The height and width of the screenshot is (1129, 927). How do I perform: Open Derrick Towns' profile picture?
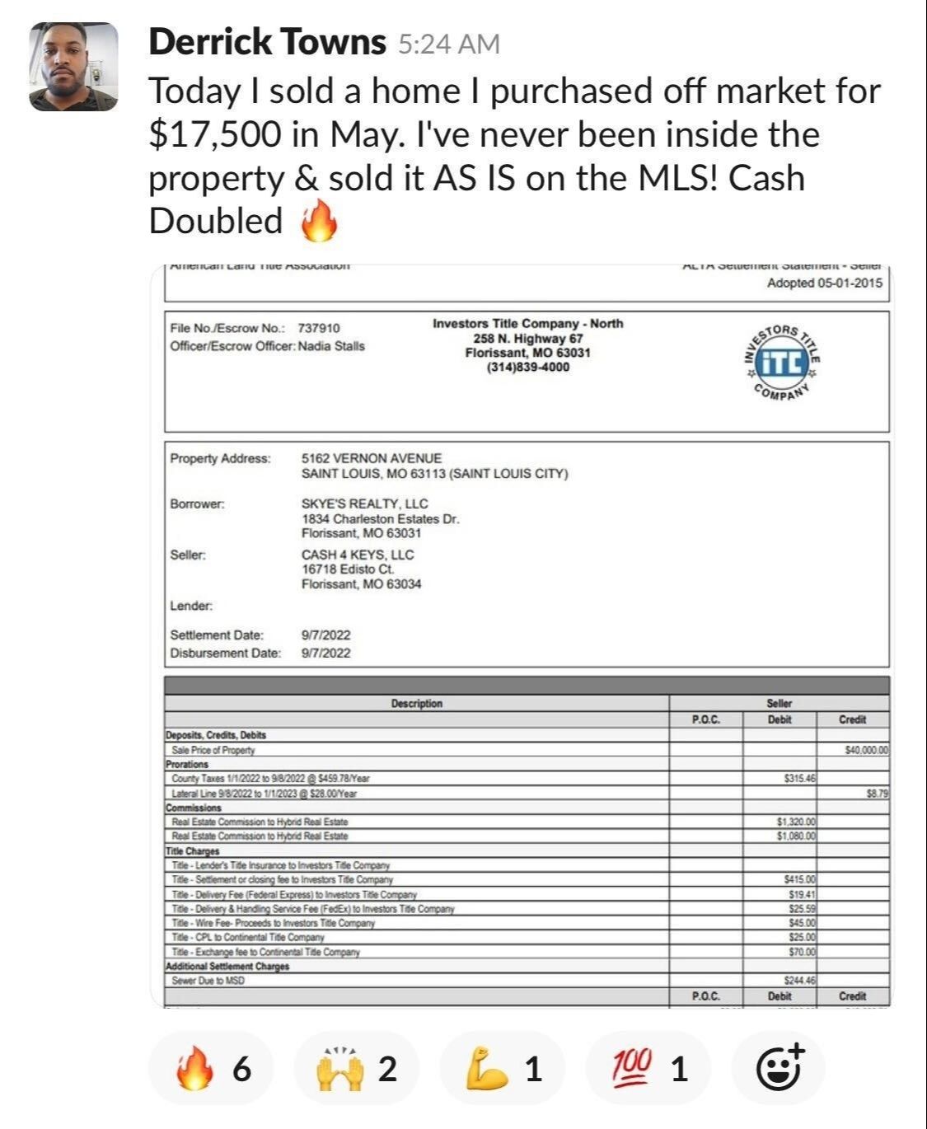[x=73, y=67]
